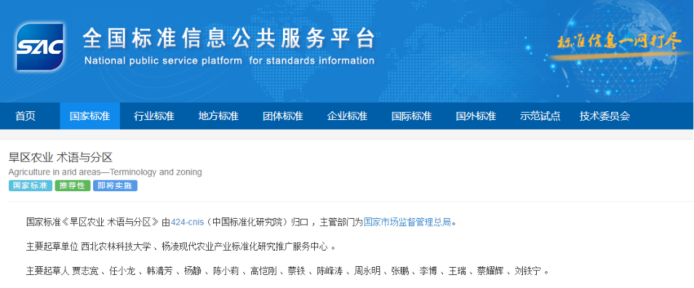Click the 全国标准信息公共服务平台 site title

tap(229, 39)
